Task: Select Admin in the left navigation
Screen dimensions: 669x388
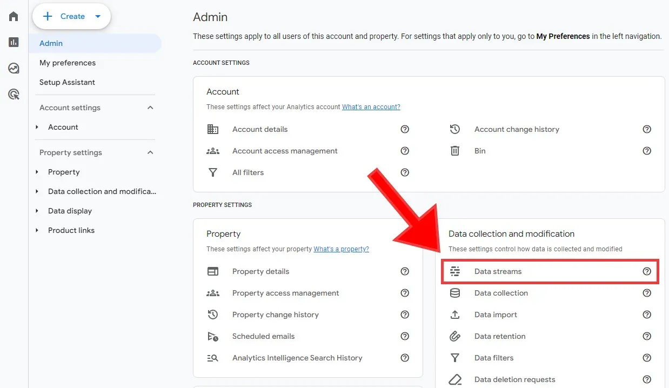Action: click(96, 43)
